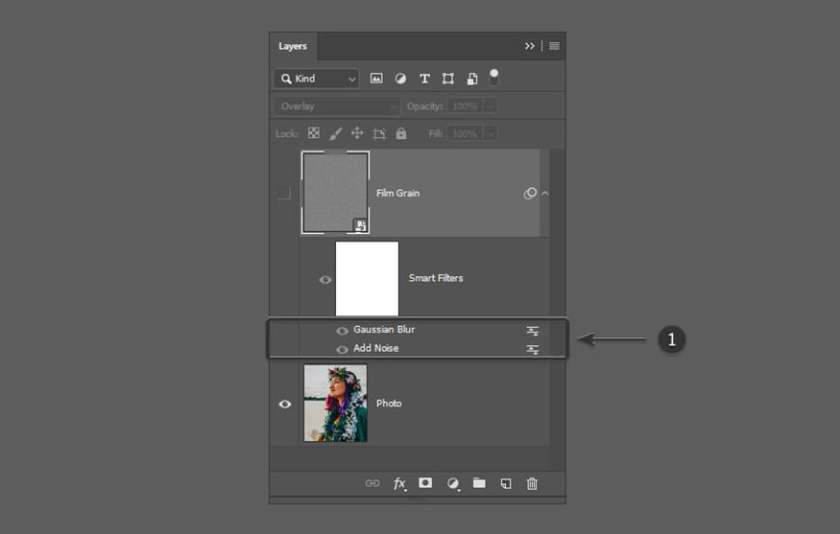Open the Kind filter dropdown
The image size is (840, 534).
(316, 79)
